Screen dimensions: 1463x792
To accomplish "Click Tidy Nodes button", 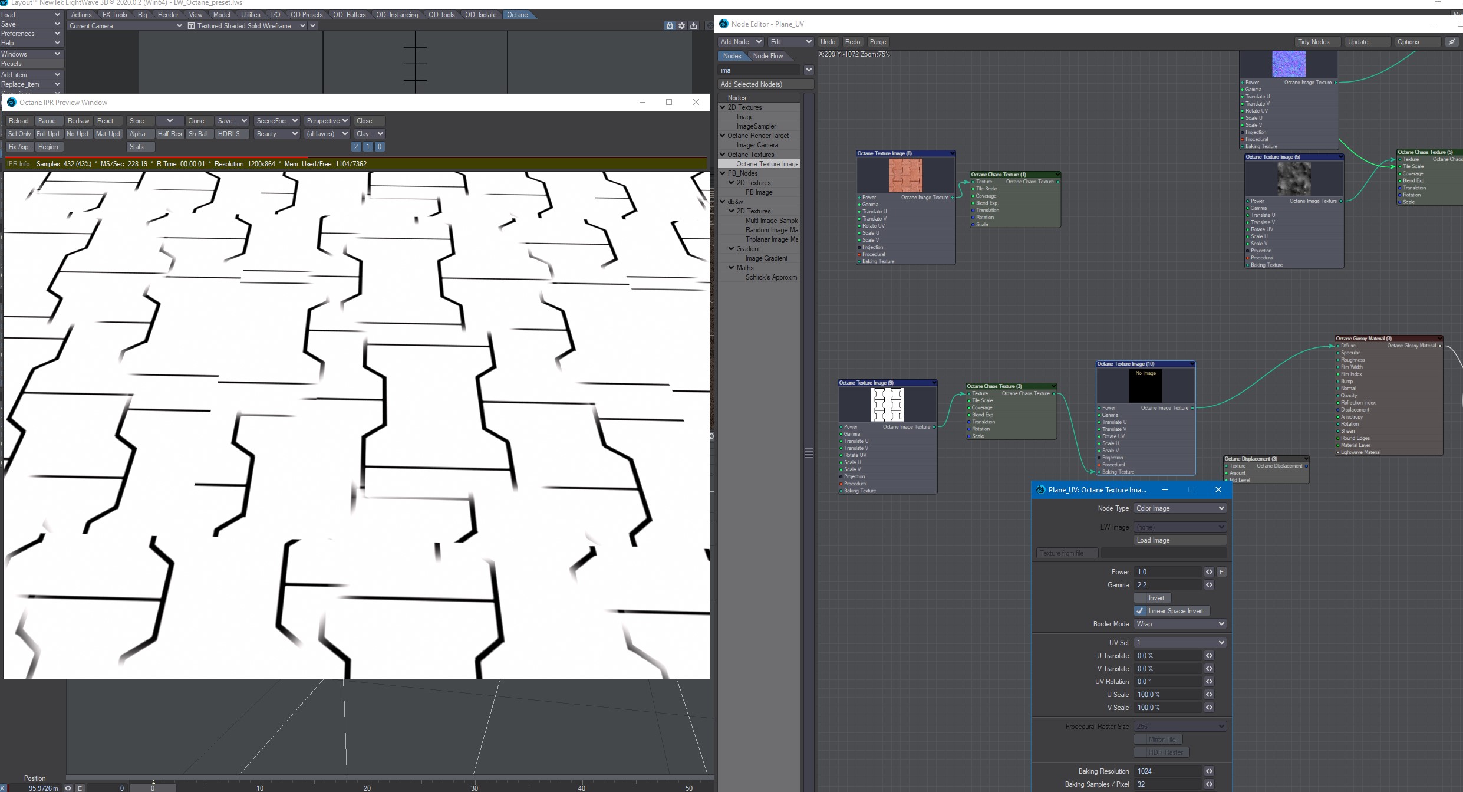I will click(1313, 42).
